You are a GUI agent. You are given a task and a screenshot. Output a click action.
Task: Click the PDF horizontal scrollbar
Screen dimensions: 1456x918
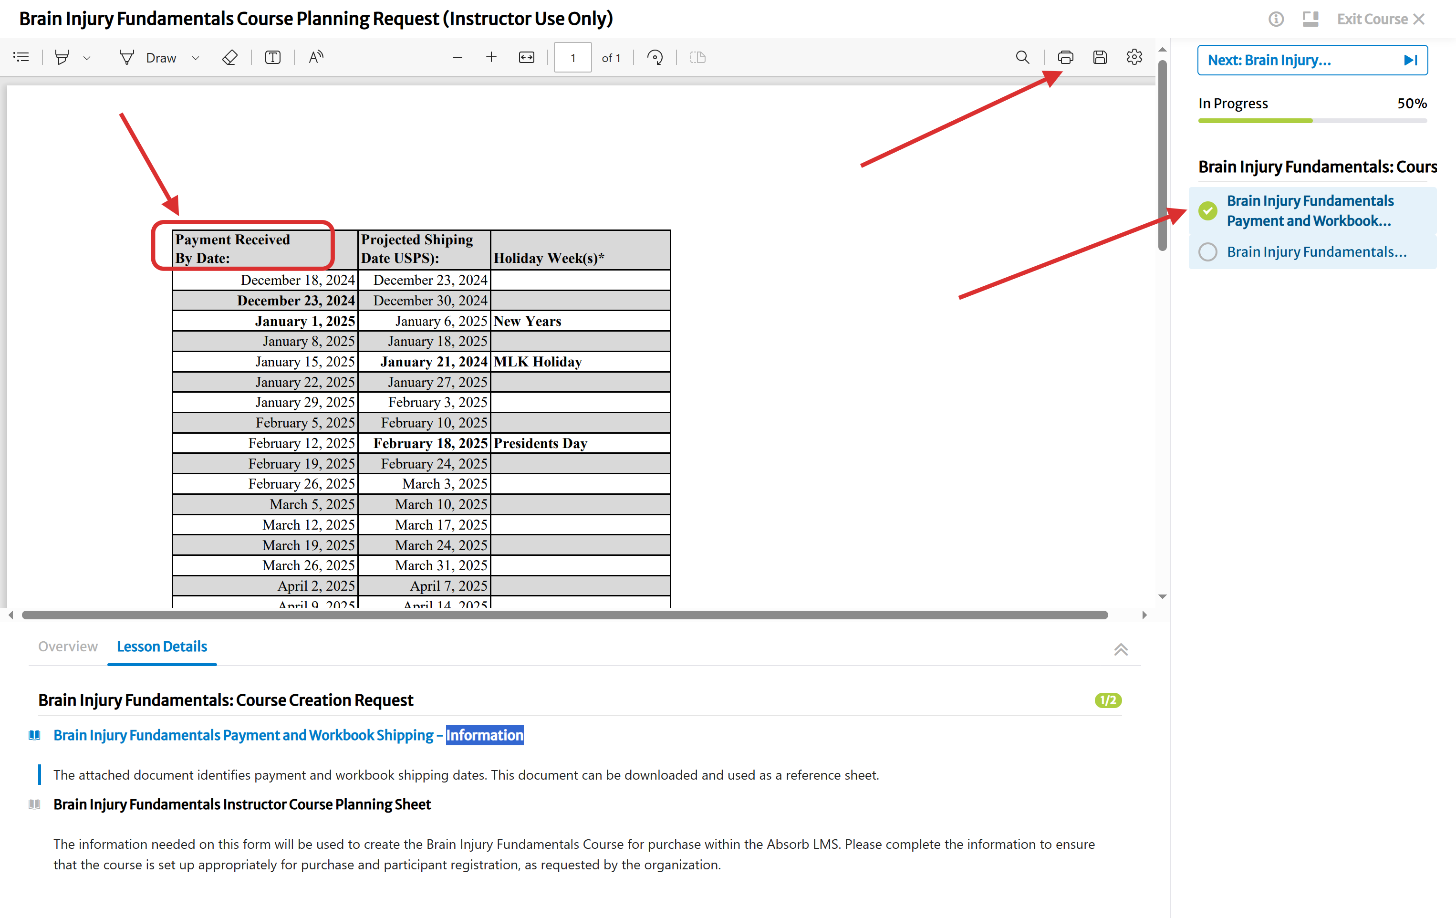click(x=565, y=615)
